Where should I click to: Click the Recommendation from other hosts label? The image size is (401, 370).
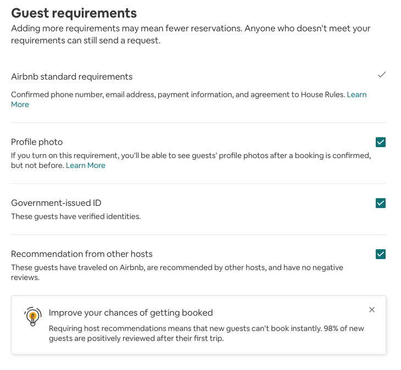82,254
